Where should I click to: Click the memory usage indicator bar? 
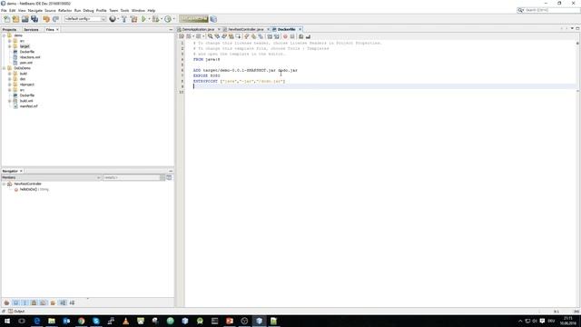193,19
